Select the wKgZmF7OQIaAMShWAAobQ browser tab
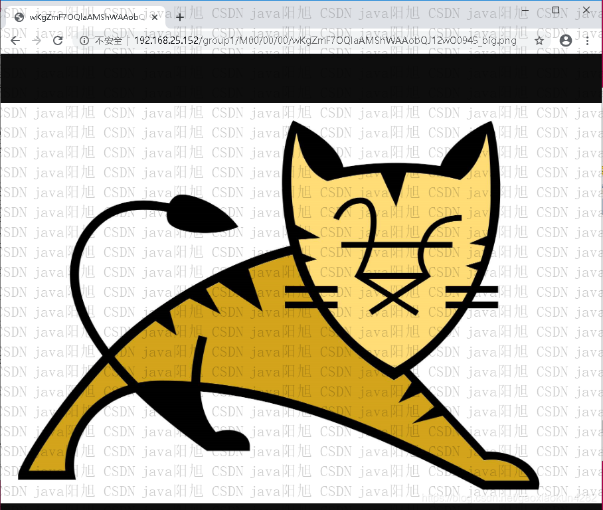Image resolution: width=603 pixels, height=510 pixels. point(86,17)
